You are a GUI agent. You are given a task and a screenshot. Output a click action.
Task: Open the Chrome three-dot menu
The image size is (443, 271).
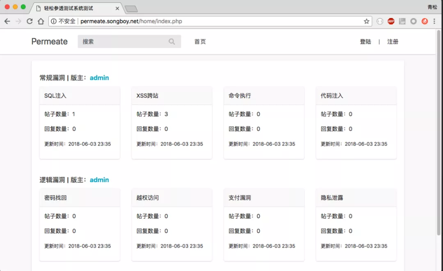tap(434, 21)
